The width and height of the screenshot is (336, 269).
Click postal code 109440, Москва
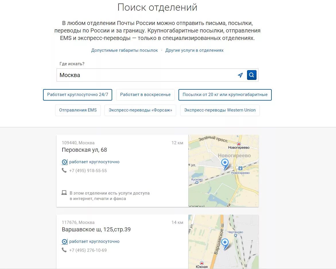pos(78,143)
